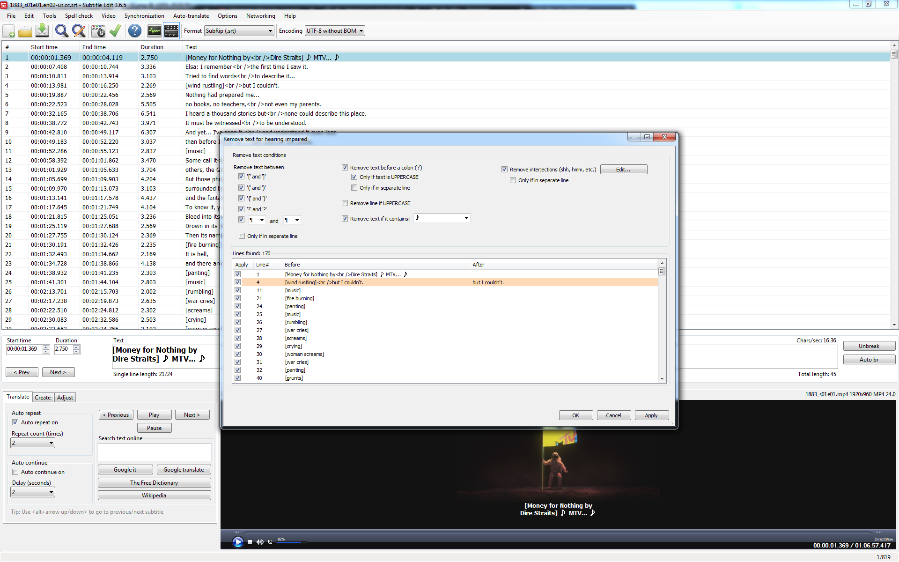Uncheck Apply for line 4 wind rustling
This screenshot has width=899, height=562.
pos(238,282)
